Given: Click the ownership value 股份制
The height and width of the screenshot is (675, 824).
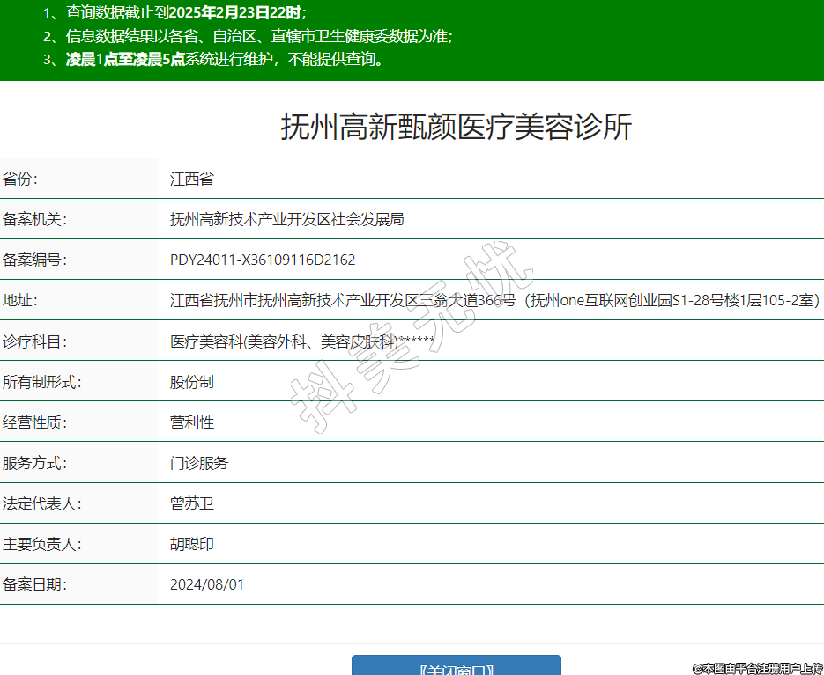Looking at the screenshot, I should (x=192, y=382).
